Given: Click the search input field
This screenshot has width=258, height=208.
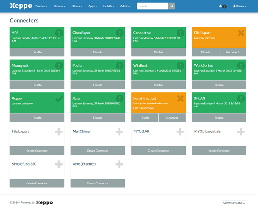Looking at the screenshot, I should point(152,6).
